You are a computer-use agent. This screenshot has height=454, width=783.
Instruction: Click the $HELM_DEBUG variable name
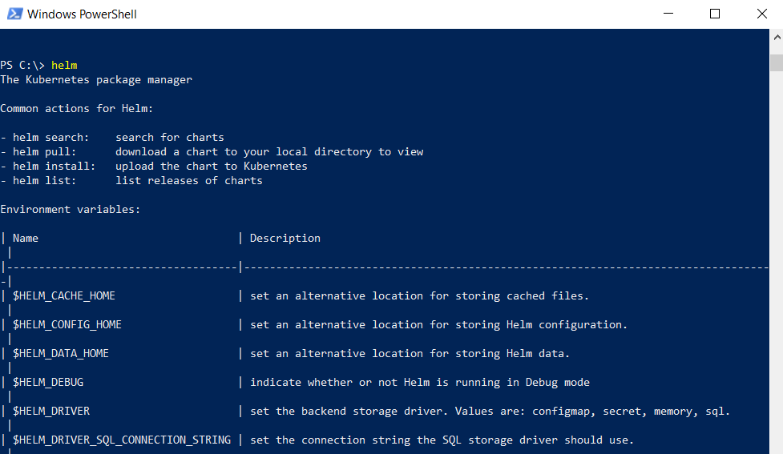tap(48, 383)
